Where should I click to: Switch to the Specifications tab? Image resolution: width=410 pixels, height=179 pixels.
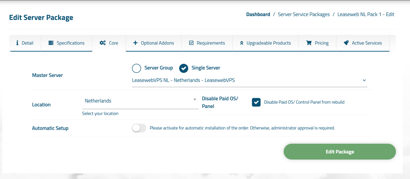pos(67,43)
